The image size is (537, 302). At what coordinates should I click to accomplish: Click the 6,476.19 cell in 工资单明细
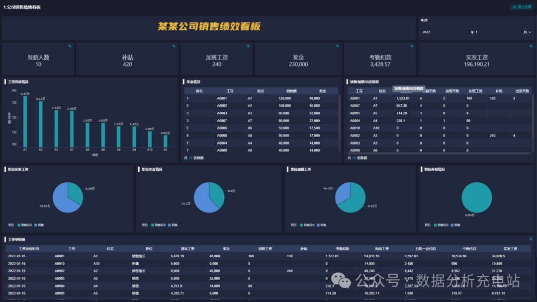tap(178, 256)
